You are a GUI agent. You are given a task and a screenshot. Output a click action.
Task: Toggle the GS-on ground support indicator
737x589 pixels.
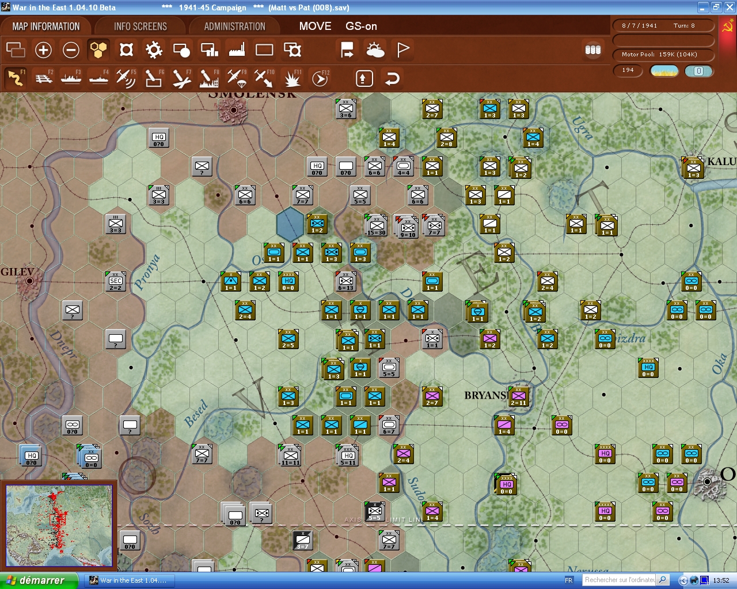tap(361, 26)
